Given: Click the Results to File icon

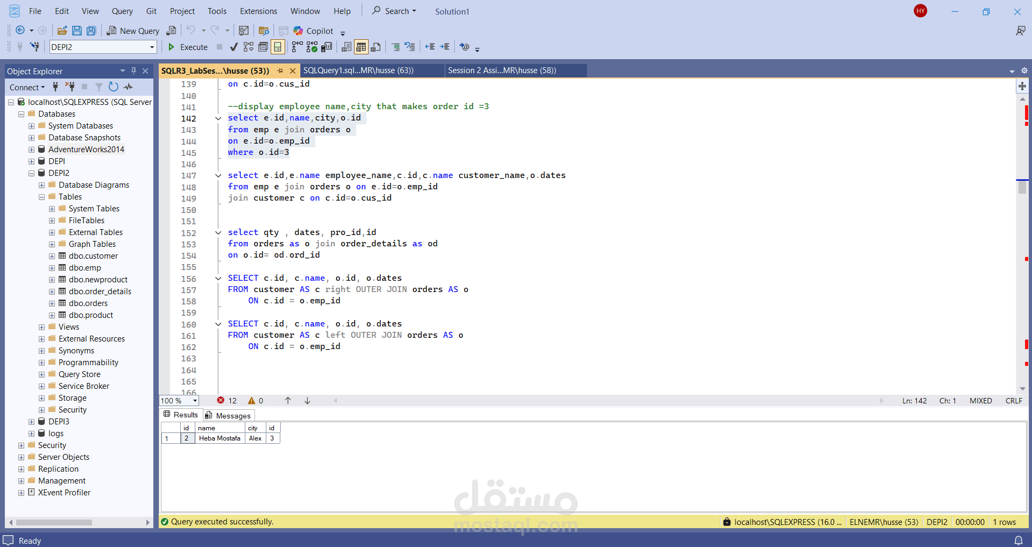Looking at the screenshot, I should click(x=376, y=47).
